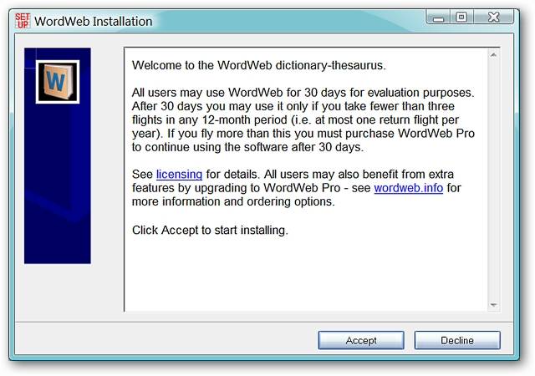
Task: Click the Accept button to start installing
Action: coord(361,340)
